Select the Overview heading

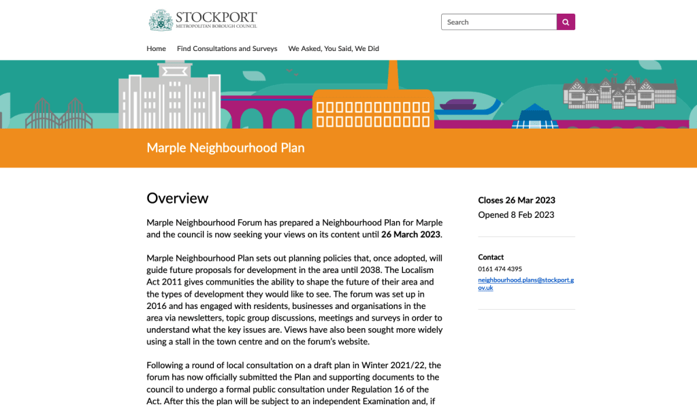pyautogui.click(x=178, y=198)
